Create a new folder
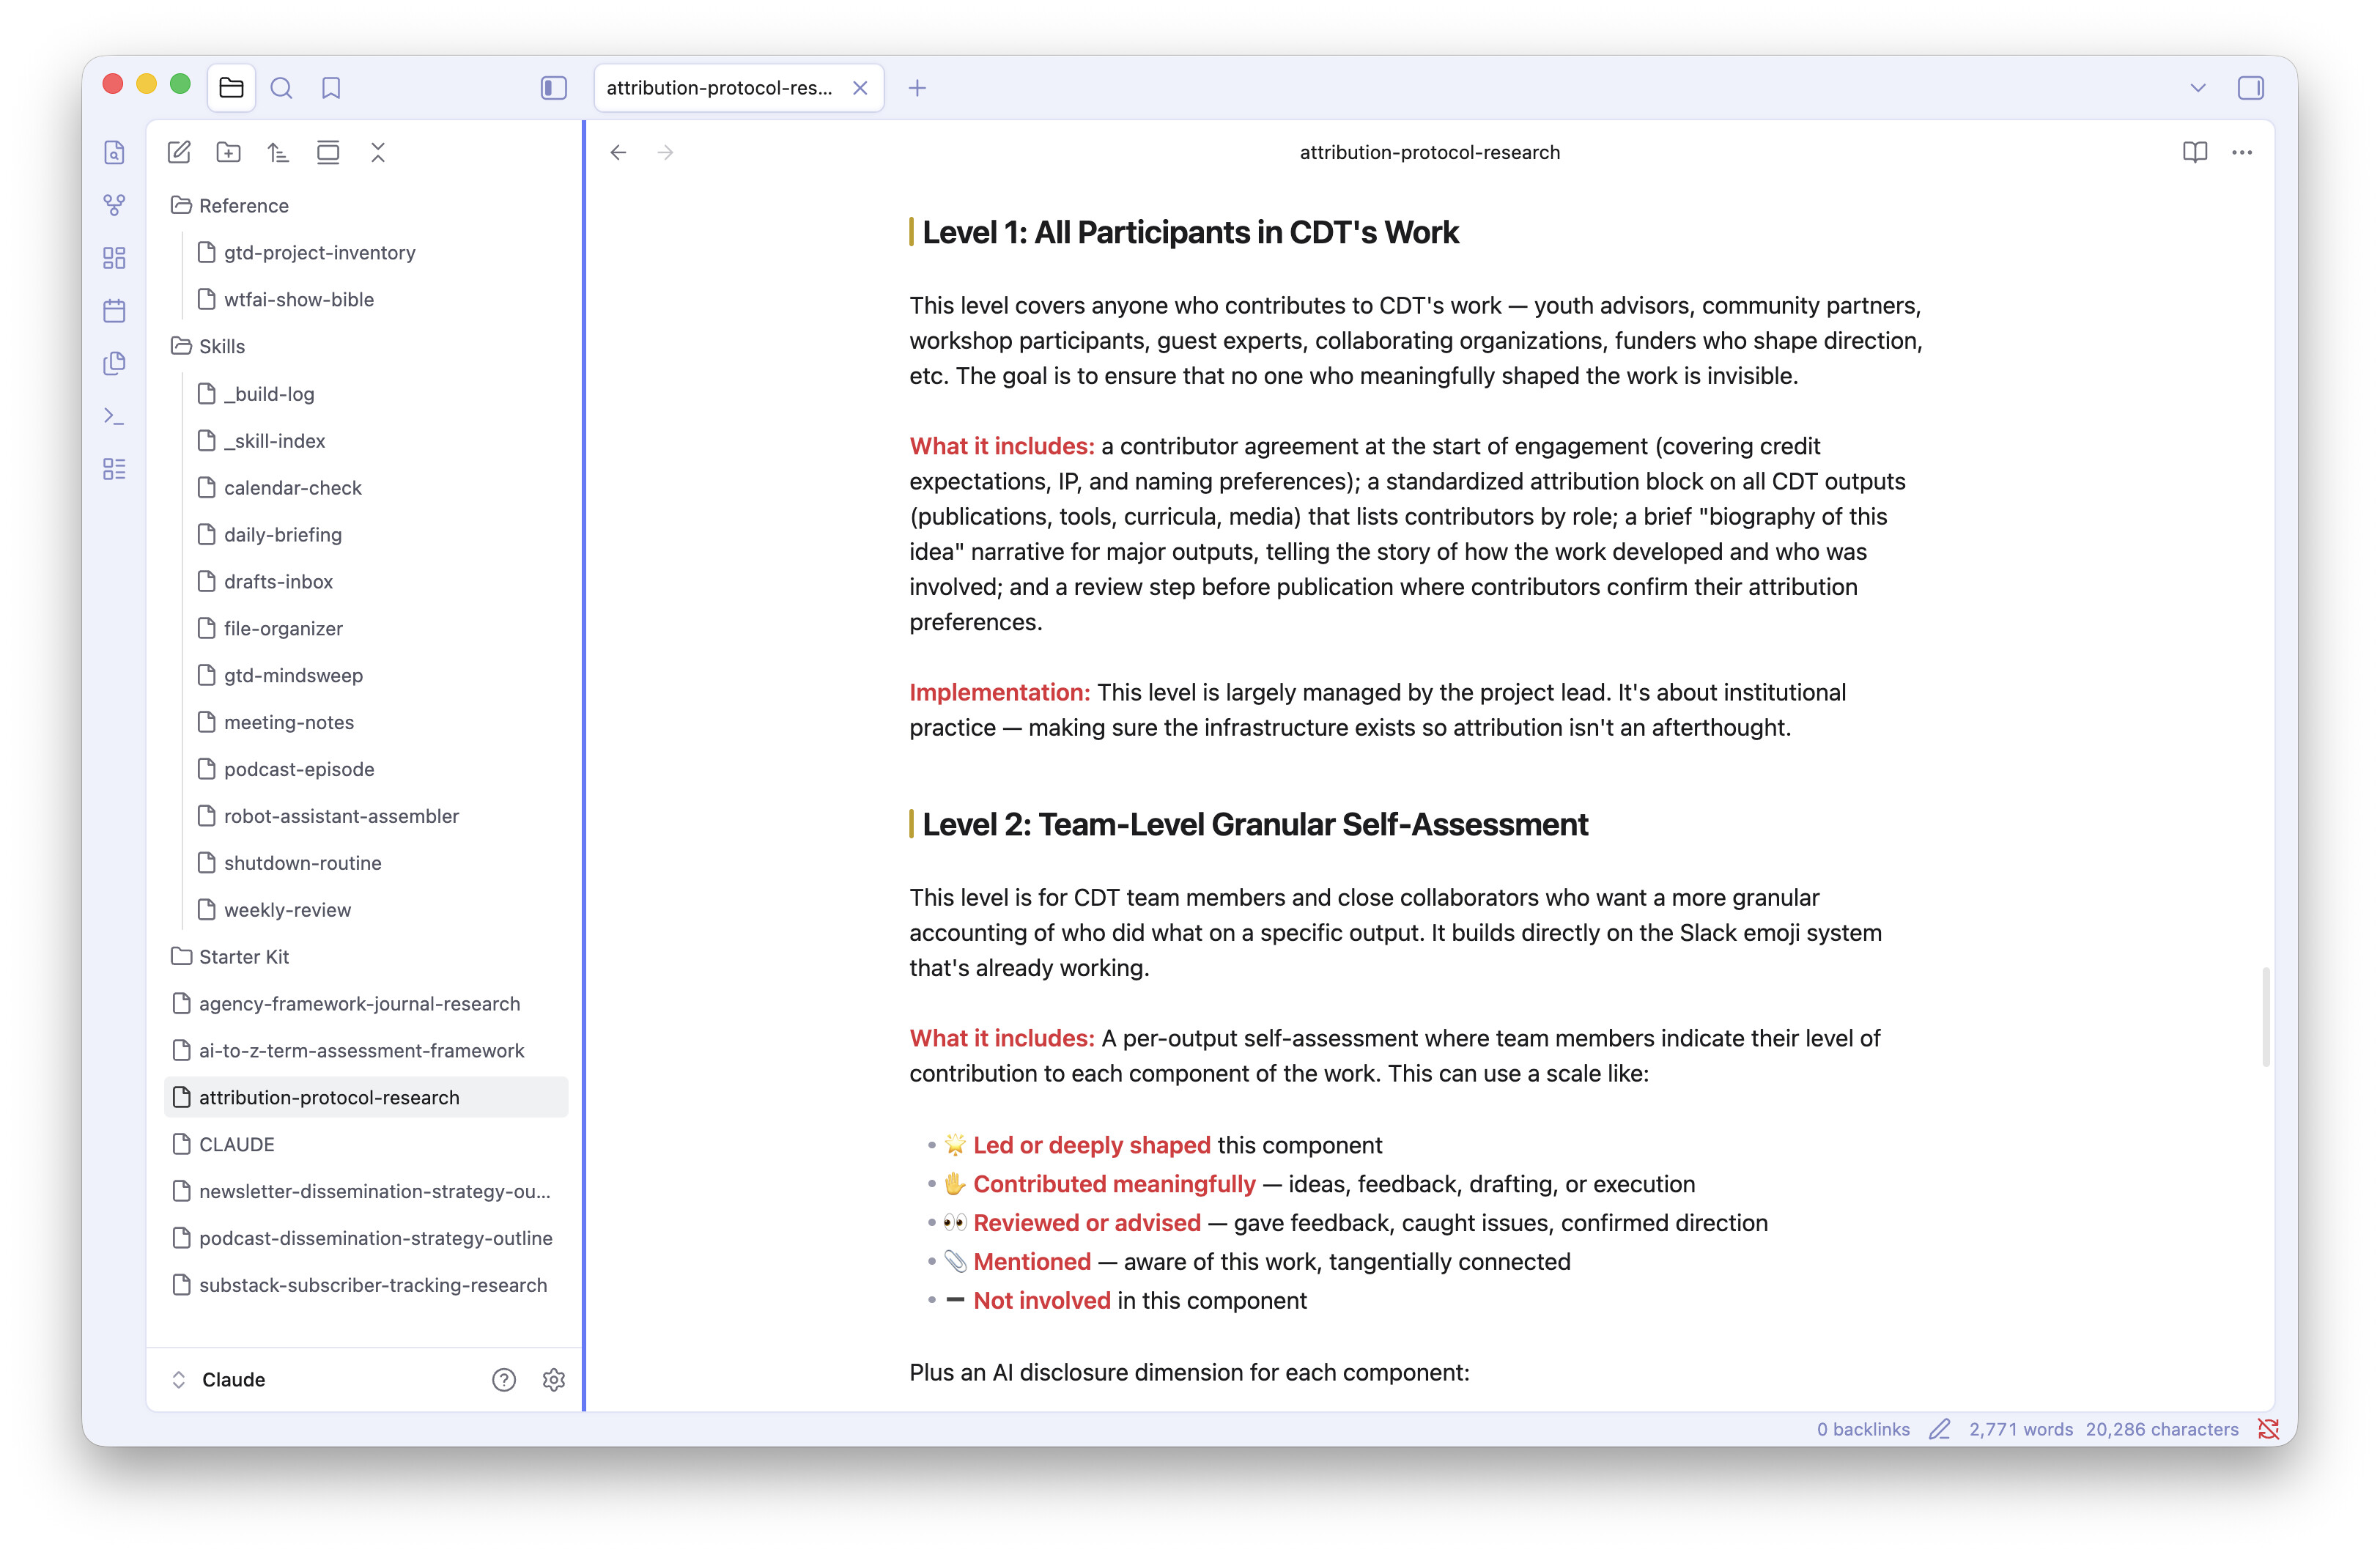The image size is (2380, 1555). [228, 152]
